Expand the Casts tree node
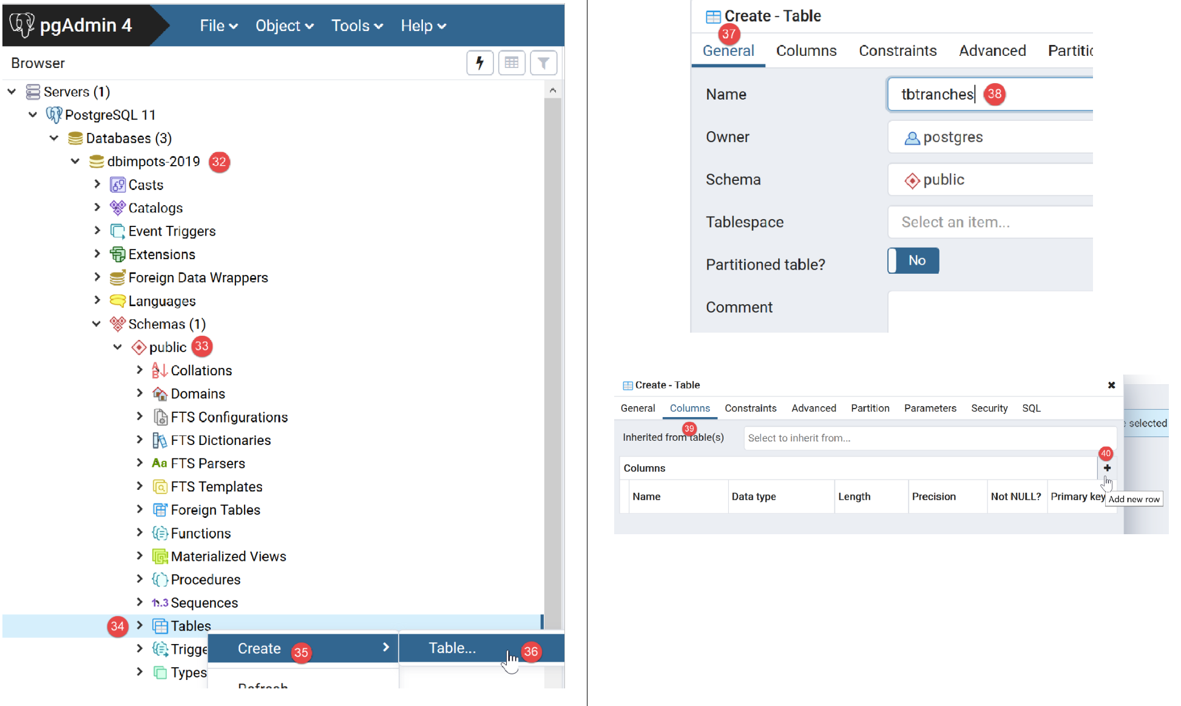The image size is (1181, 706). coord(97,184)
